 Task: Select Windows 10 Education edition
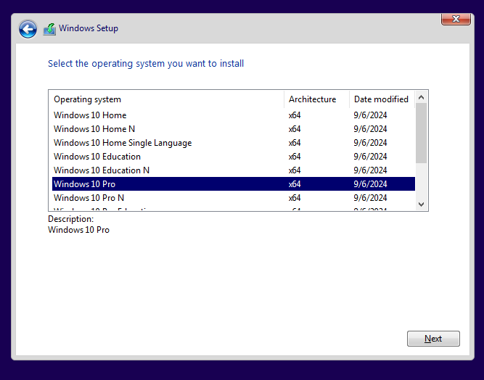234,157
